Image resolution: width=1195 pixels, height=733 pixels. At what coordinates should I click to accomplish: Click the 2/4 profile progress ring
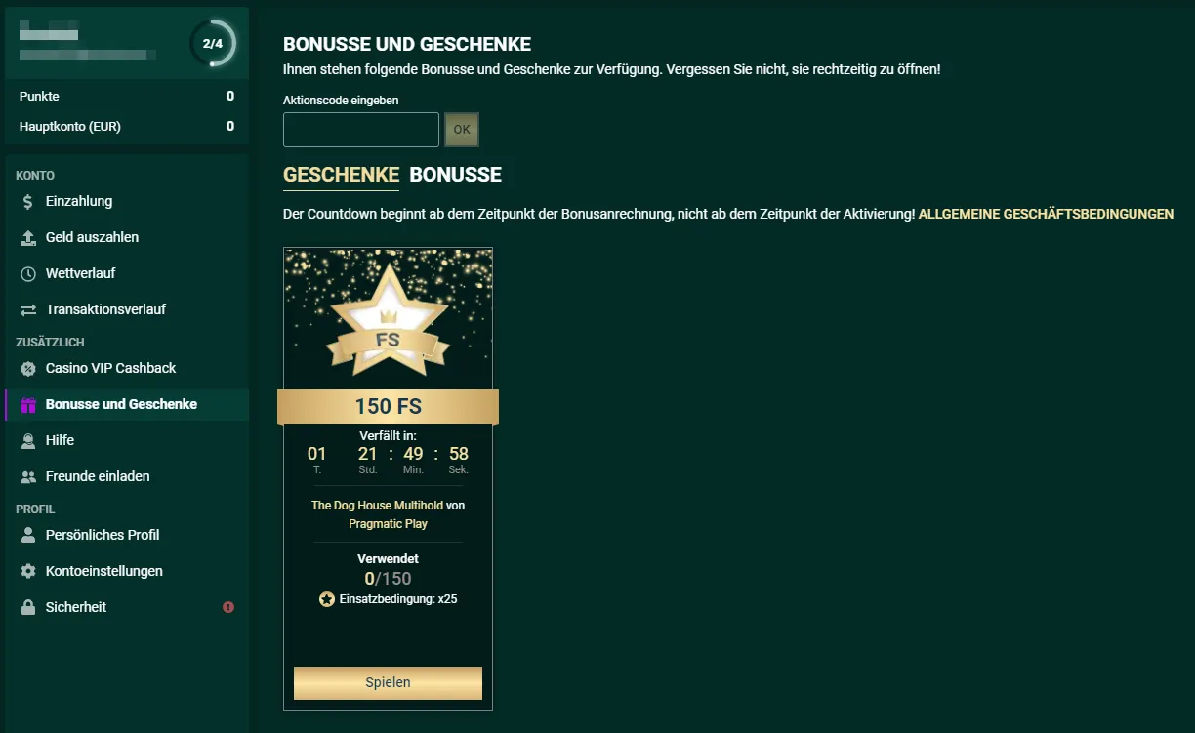tap(212, 44)
